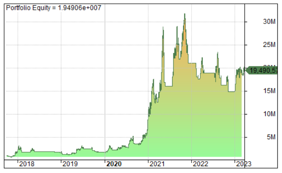Select the green 19,490,57 value tag

pyautogui.click(x=262, y=70)
